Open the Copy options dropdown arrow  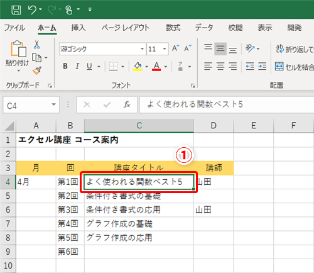[46, 57]
